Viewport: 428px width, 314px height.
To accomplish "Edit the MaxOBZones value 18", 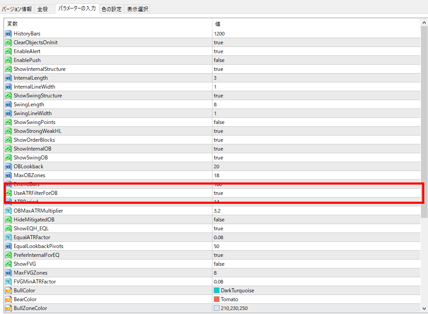I will tap(217, 175).
